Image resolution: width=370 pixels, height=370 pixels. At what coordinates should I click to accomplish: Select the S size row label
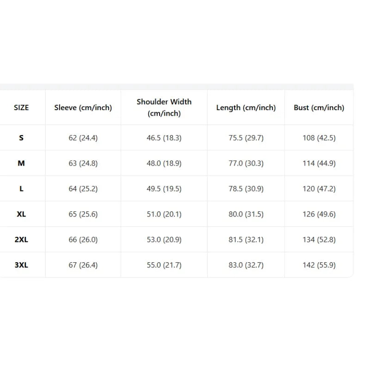tap(21, 137)
